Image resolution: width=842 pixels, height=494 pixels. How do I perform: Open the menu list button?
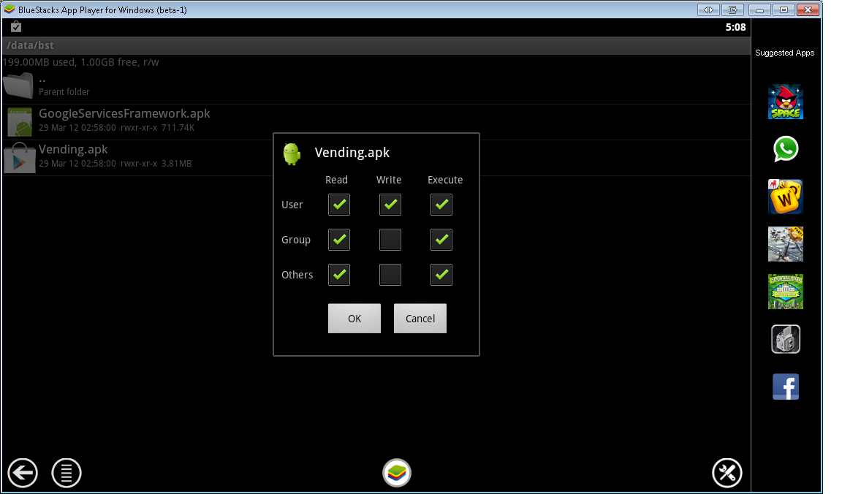pyautogui.click(x=67, y=473)
